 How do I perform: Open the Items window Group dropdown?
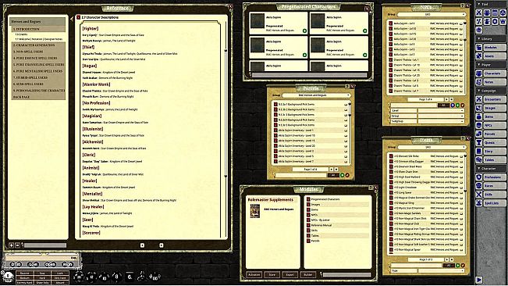tap(432, 147)
